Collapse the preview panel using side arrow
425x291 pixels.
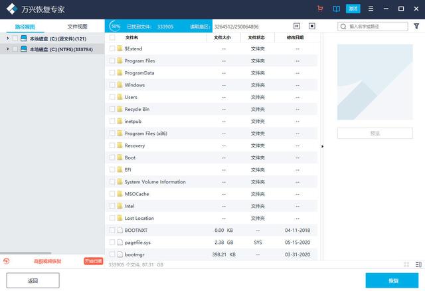(323, 146)
